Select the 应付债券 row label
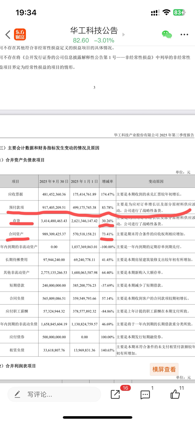 click(17, 337)
